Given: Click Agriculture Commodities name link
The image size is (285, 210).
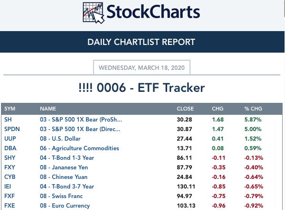Looking at the screenshot, I should [79, 148].
